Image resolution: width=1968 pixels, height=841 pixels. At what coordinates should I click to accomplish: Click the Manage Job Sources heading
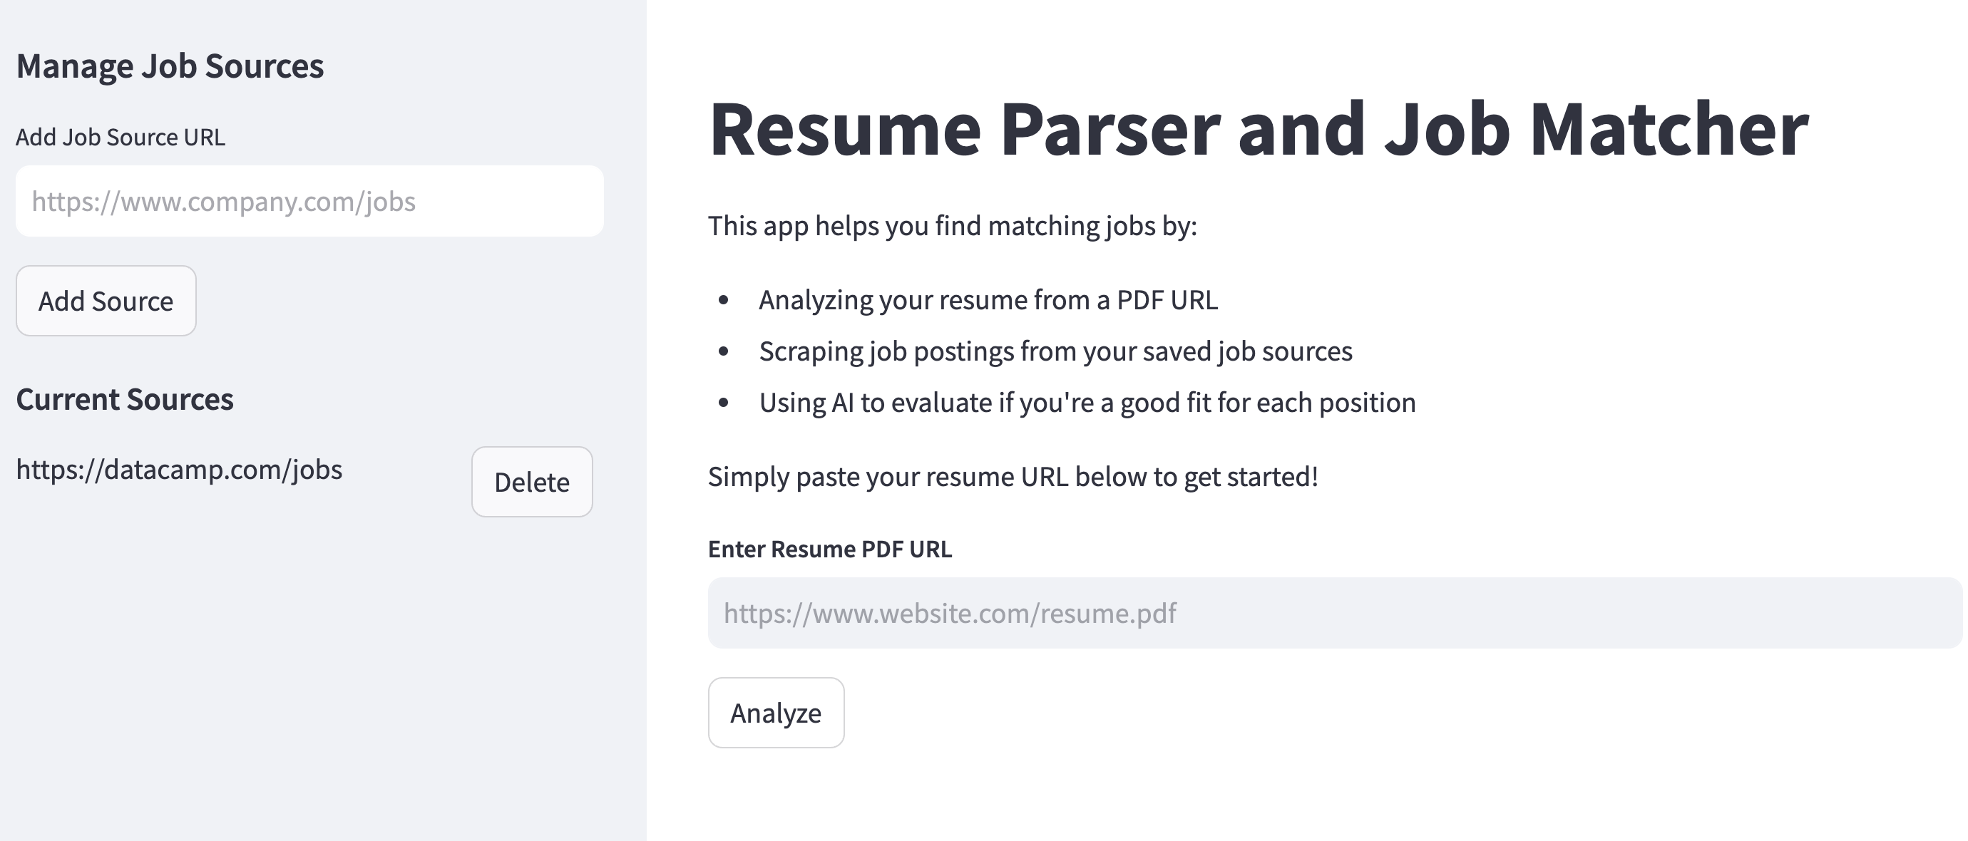(170, 66)
